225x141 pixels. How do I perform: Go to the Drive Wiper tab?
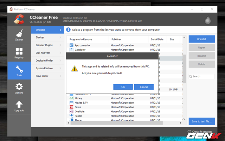pos(48,76)
